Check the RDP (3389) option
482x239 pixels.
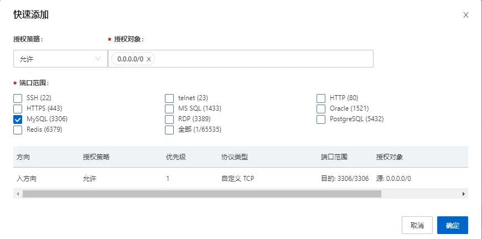click(169, 119)
